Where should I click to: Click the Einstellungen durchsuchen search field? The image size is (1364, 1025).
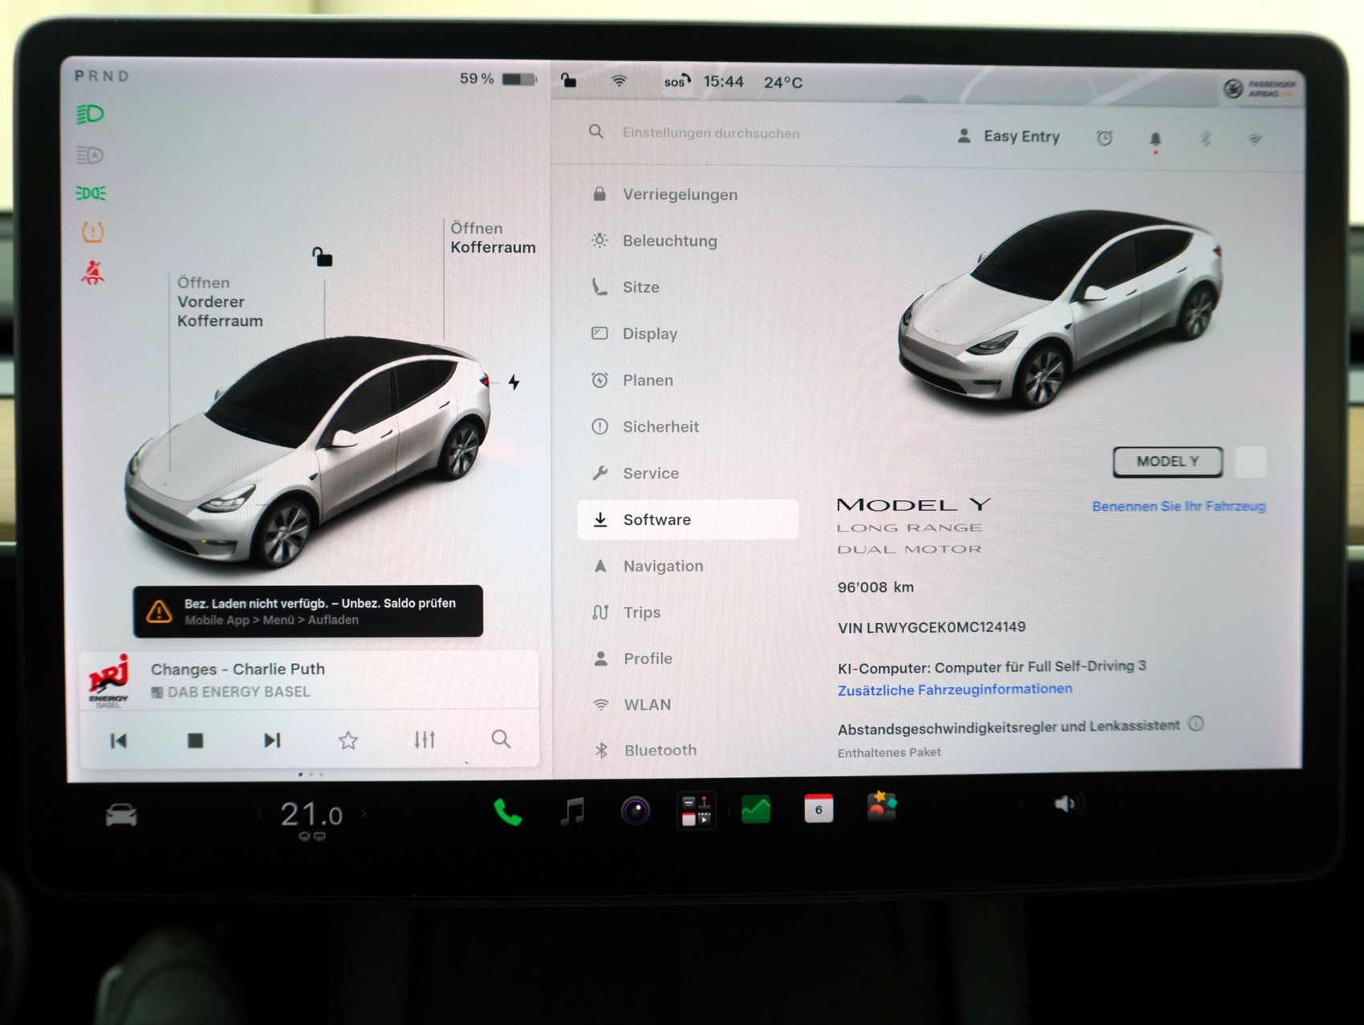point(711,133)
